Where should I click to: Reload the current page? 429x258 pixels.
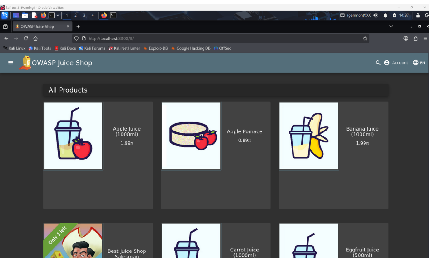(x=26, y=39)
